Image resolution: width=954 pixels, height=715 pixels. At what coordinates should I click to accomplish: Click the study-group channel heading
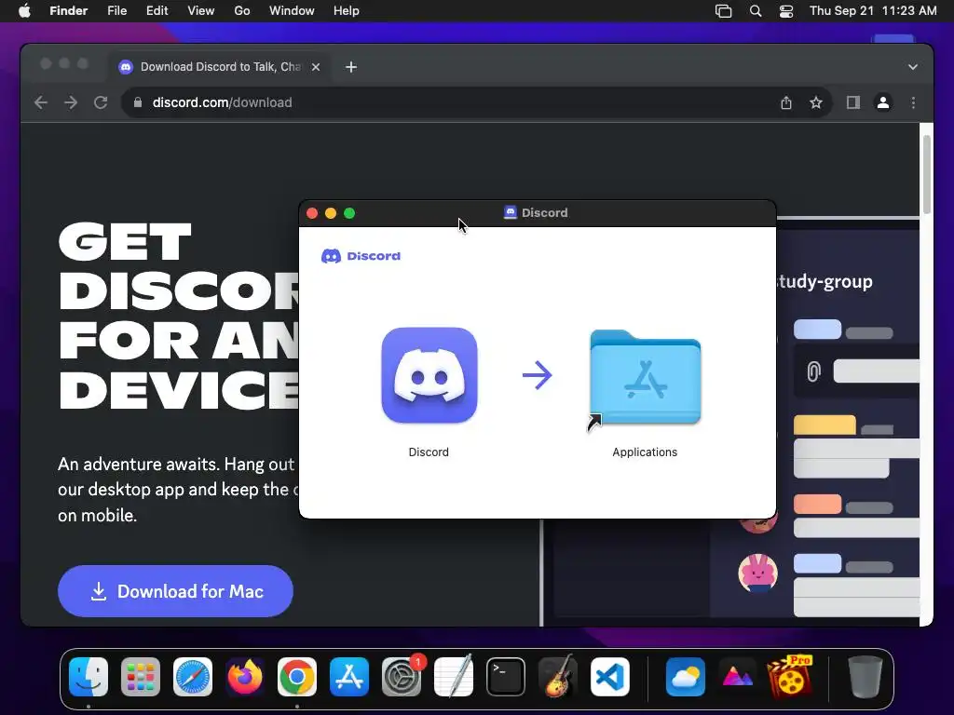825,281
